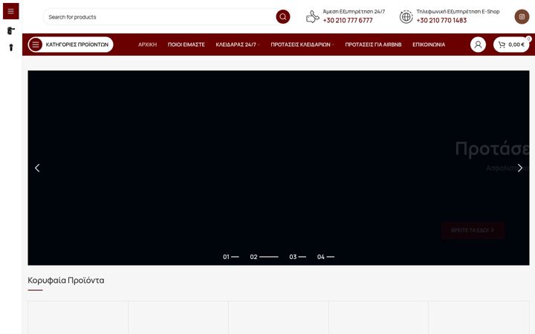
Task: Open the shopping cart showing 0,00 €
Action: [511, 45]
